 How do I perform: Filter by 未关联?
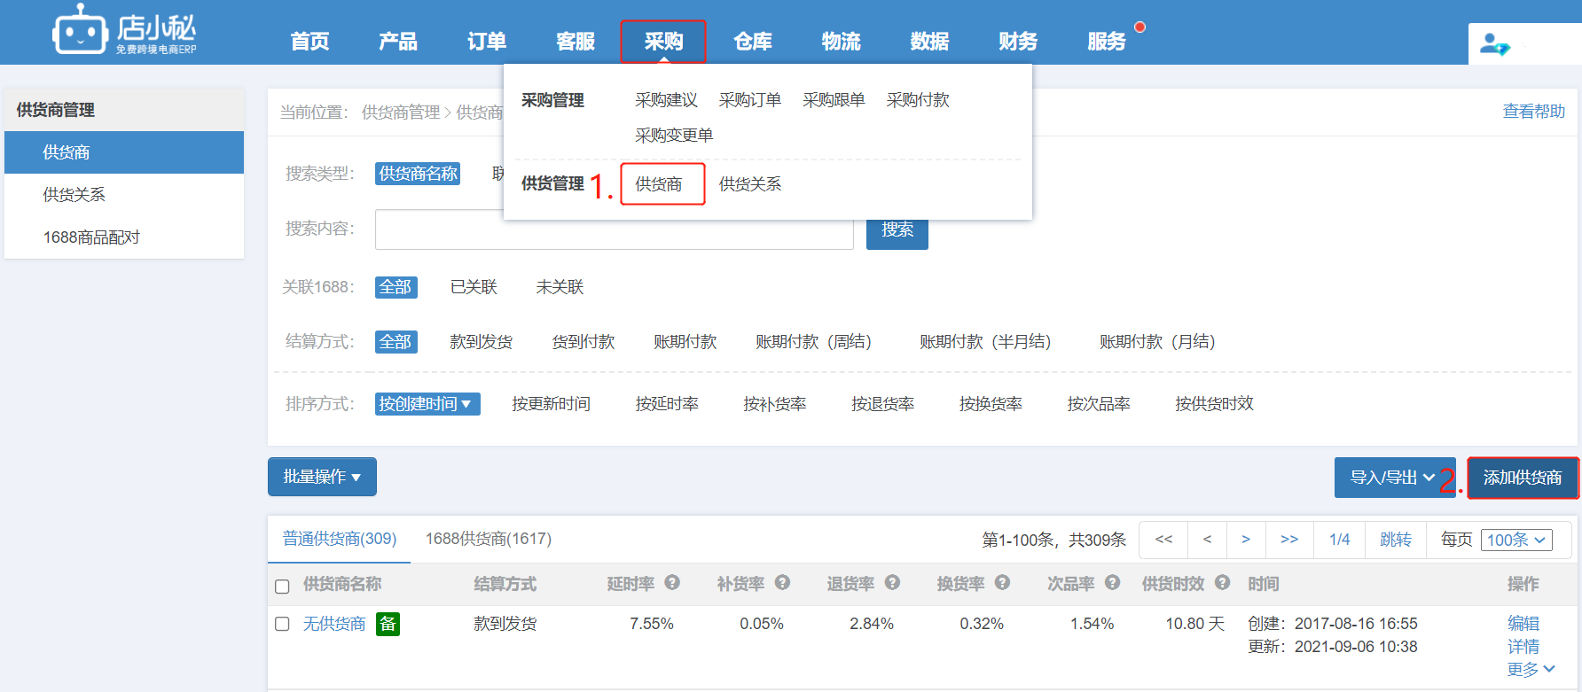point(560,287)
